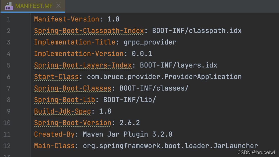Click the BOOT-INF/classpath.idx value
This screenshot has width=279, height=157.
[197, 31]
